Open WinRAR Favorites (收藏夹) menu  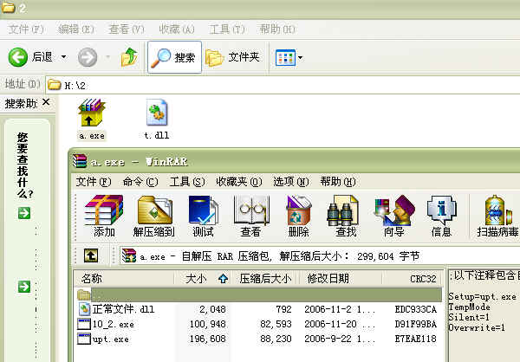click(239, 182)
